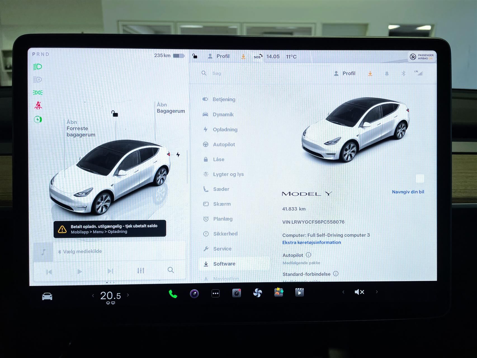Screen dimensions: 477x358
Task: Tap the search magnifier in media player
Action: tap(170, 270)
